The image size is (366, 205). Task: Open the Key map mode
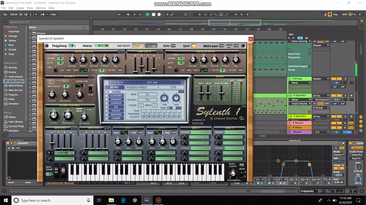tap(335, 15)
